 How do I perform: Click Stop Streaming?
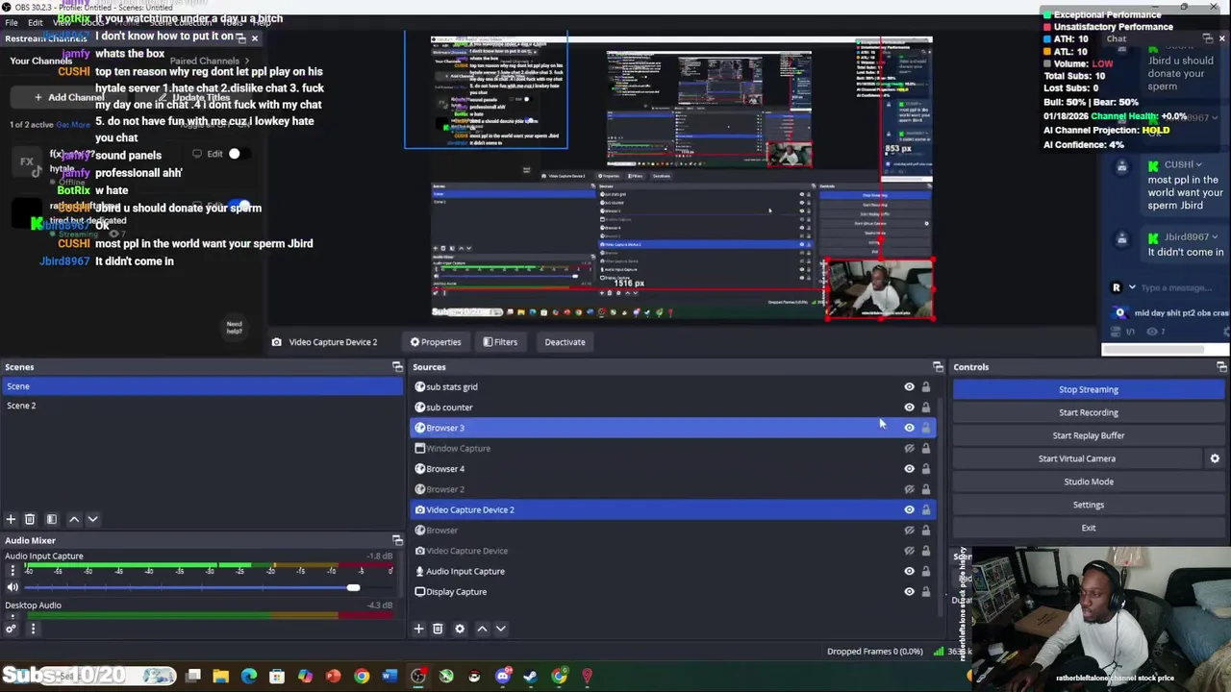click(1089, 389)
